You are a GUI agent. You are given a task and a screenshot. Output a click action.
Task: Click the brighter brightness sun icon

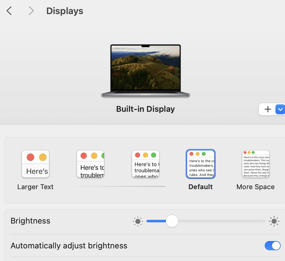click(x=274, y=221)
